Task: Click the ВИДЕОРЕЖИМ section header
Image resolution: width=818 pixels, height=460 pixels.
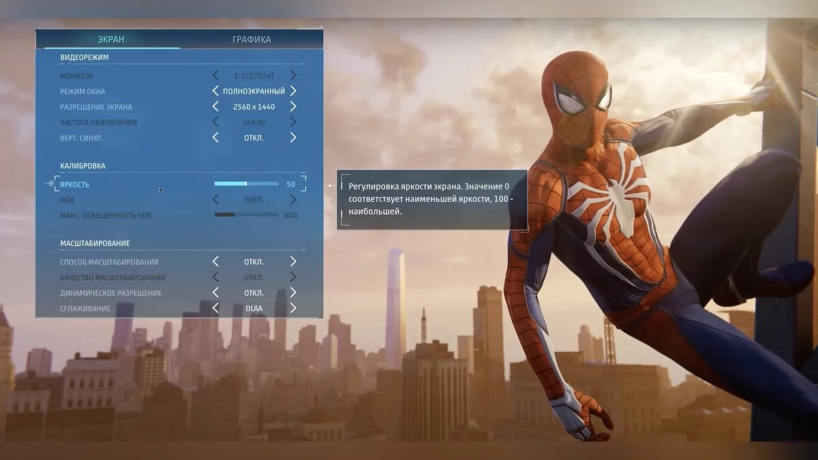Action: coord(85,58)
